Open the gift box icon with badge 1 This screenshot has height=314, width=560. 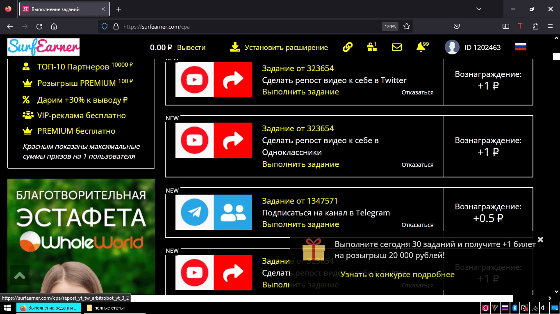point(372,47)
